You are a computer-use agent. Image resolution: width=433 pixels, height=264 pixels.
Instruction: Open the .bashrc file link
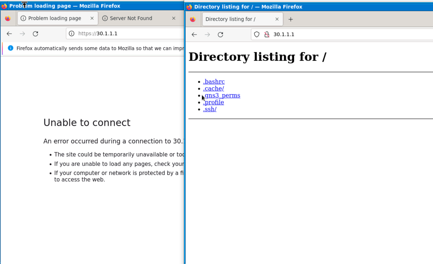pos(214,82)
